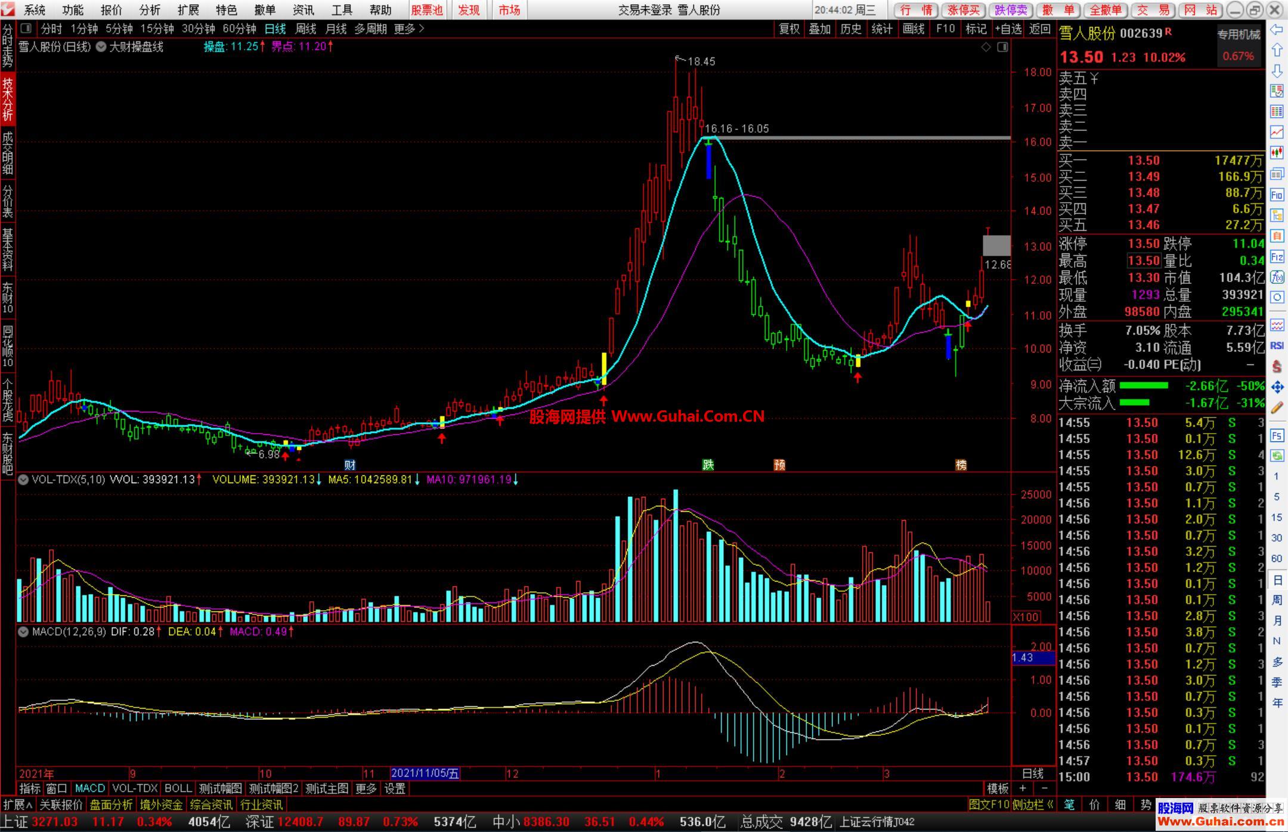Select the yellow pencil drawing tool icon
Screen dimensions: 1288x832
click(1277, 408)
